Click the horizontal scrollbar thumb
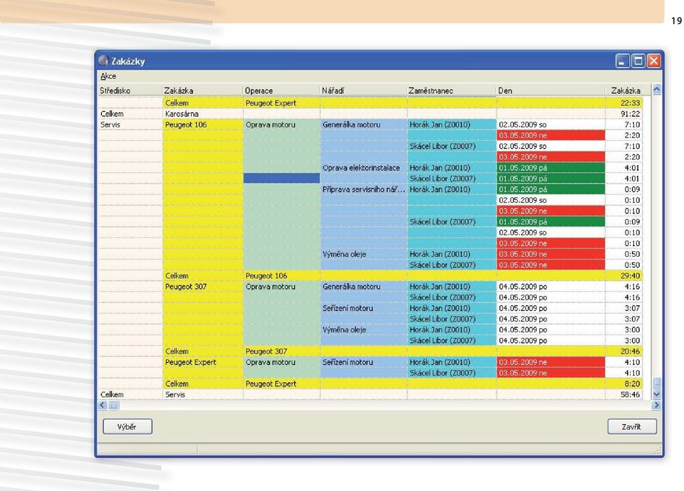 coord(113,405)
